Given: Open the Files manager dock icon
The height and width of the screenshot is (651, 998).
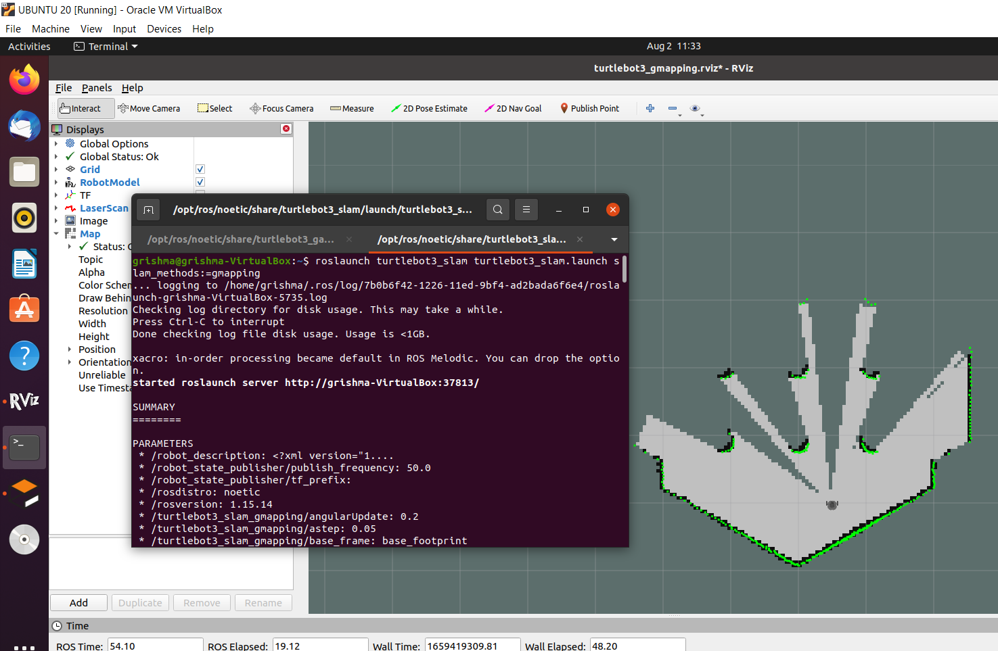Looking at the screenshot, I should [x=24, y=172].
